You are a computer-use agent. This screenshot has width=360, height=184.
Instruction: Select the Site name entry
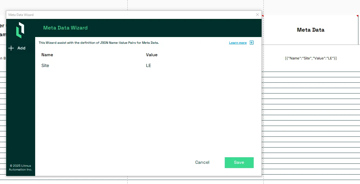pos(45,66)
